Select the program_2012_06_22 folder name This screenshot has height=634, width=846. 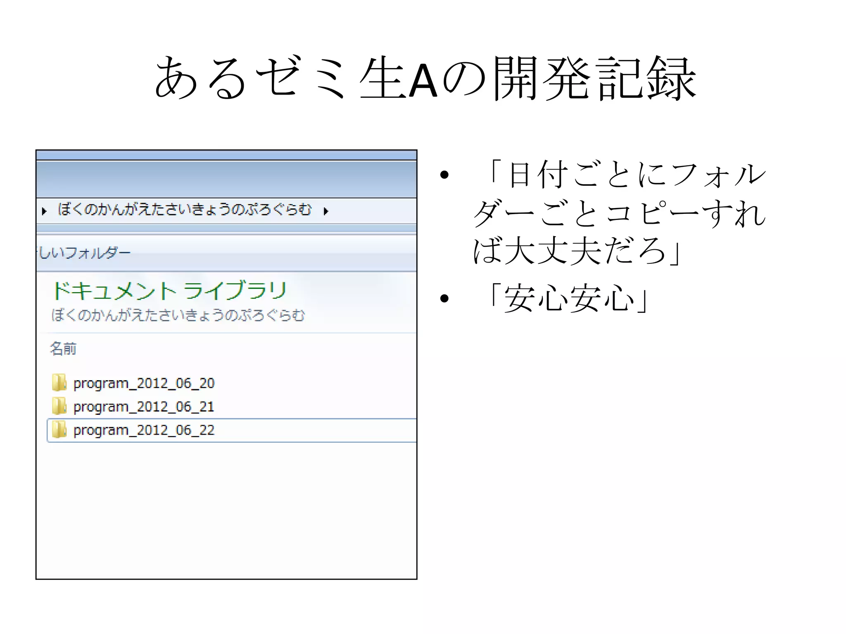[144, 430]
